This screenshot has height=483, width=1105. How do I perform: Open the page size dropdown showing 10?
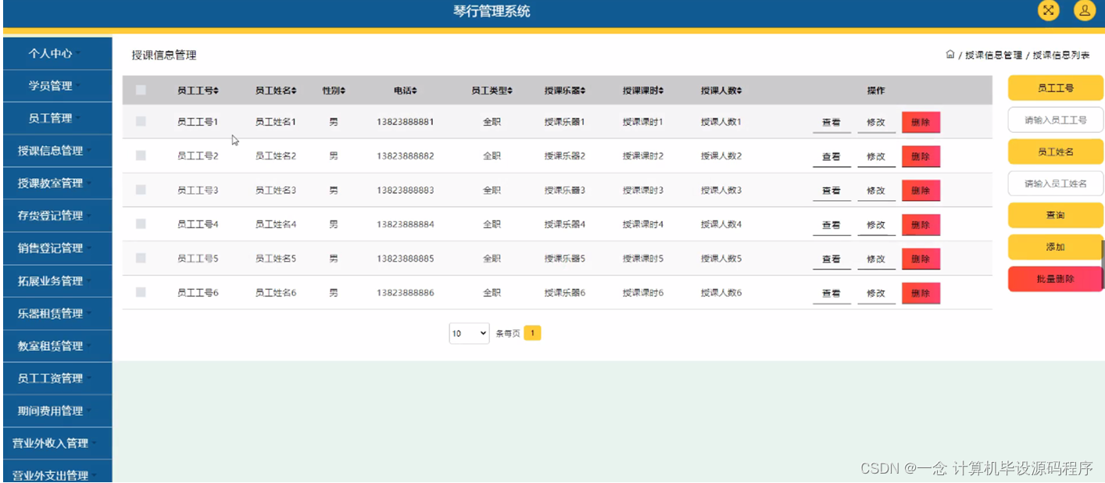tap(469, 334)
